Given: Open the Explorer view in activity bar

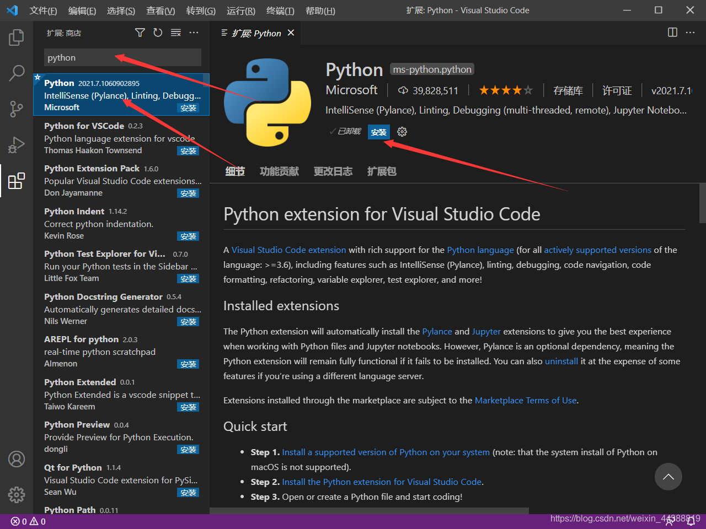Looking at the screenshot, I should [x=17, y=37].
